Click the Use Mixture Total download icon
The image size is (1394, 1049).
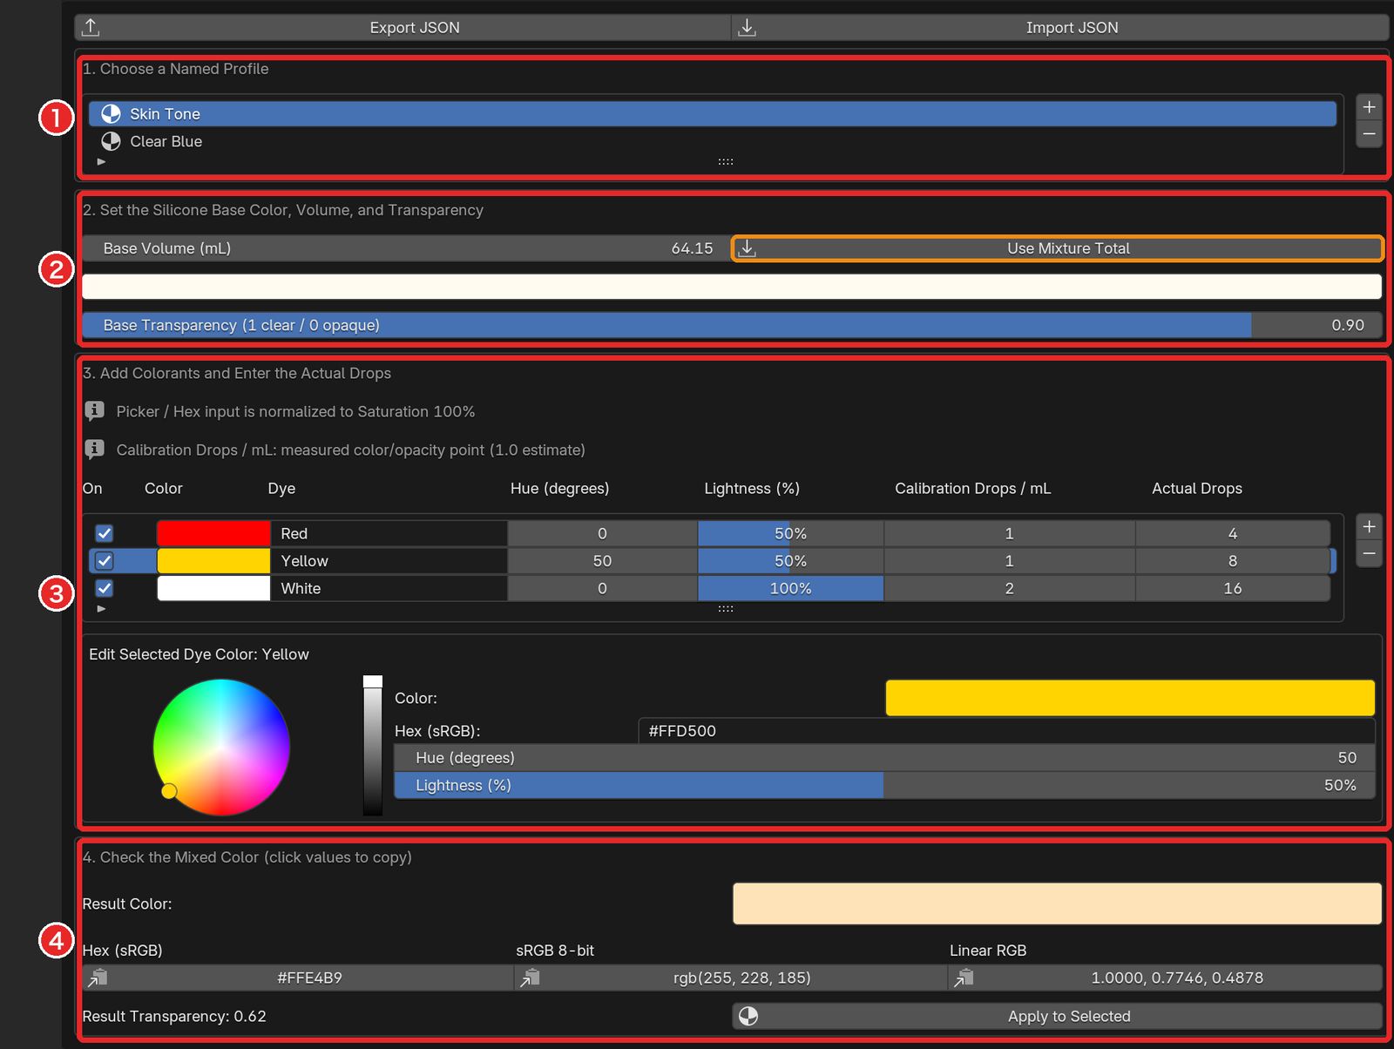point(747,248)
